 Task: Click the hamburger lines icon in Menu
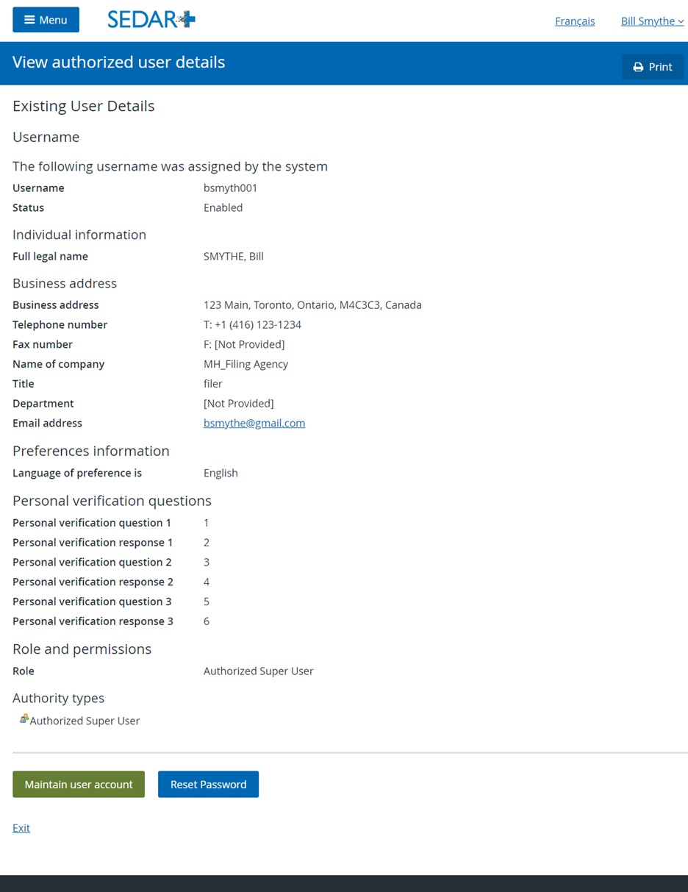(29, 20)
